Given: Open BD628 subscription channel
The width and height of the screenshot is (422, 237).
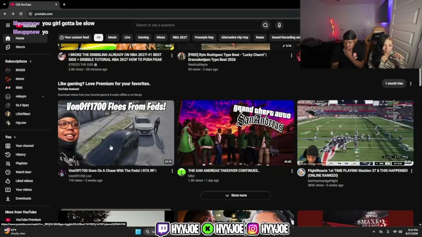Looking at the screenshot, I should (x=25, y=70).
